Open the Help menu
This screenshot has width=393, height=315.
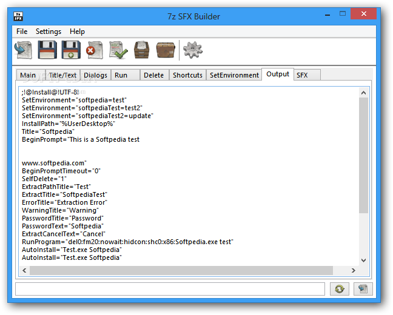click(x=77, y=31)
